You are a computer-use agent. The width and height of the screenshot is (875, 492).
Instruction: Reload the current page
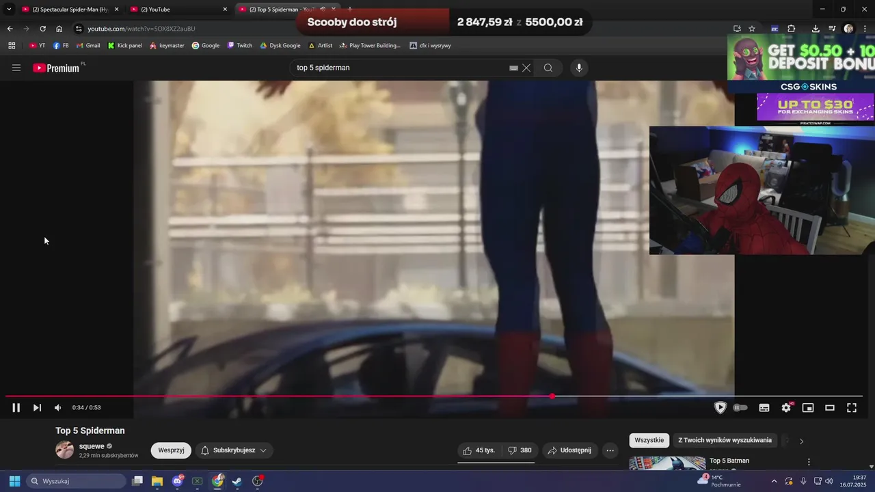point(42,29)
